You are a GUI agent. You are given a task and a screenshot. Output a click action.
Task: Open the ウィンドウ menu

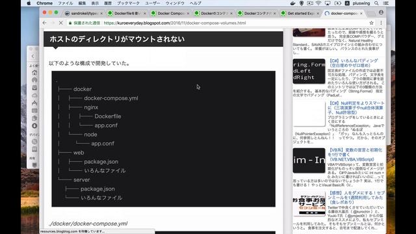pos(175,3)
